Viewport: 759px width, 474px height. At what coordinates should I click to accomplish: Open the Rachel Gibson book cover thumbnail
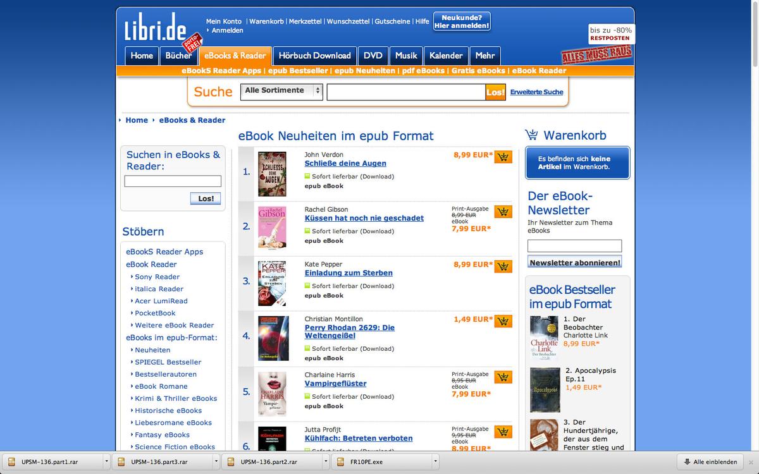[x=272, y=229]
